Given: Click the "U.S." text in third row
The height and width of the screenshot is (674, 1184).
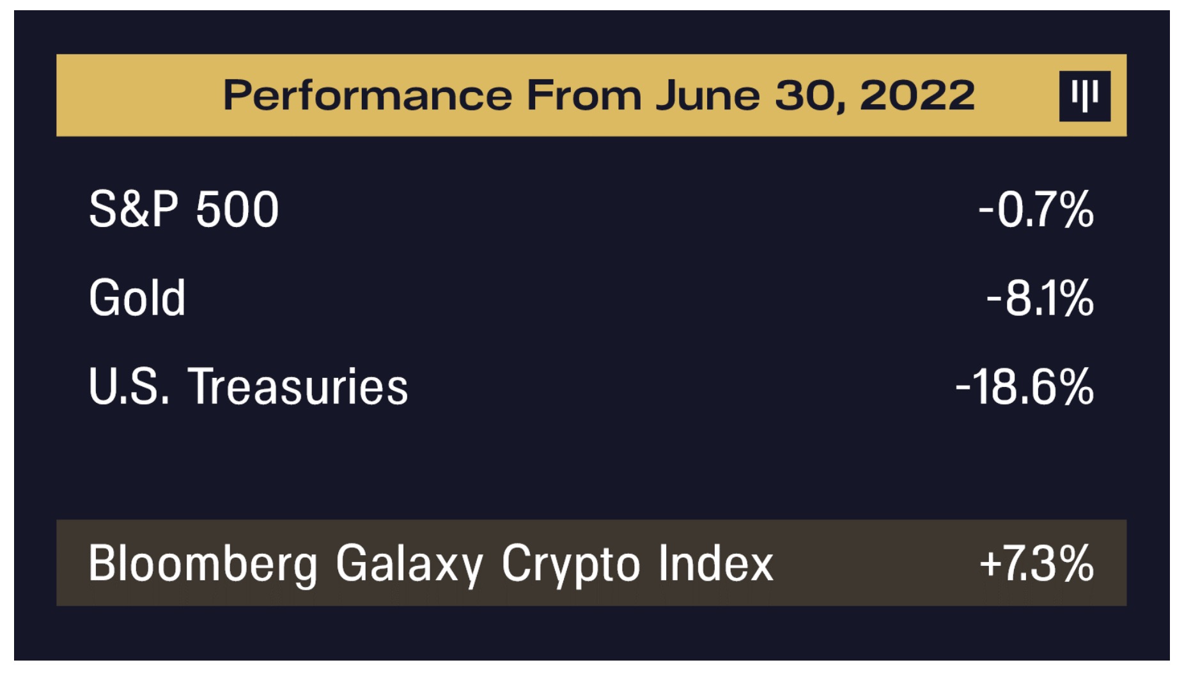Looking at the screenshot, I should point(129,386).
